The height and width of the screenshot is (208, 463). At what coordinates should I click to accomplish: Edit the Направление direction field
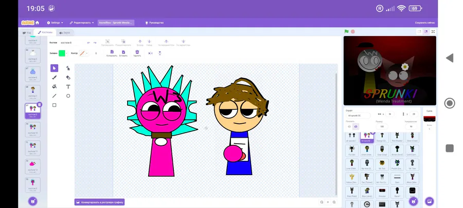(x=411, y=127)
